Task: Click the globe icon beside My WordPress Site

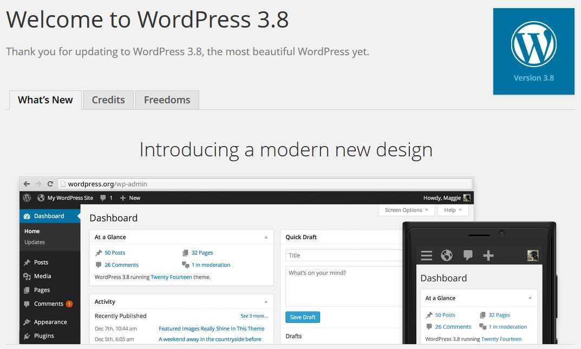Action: click(41, 197)
